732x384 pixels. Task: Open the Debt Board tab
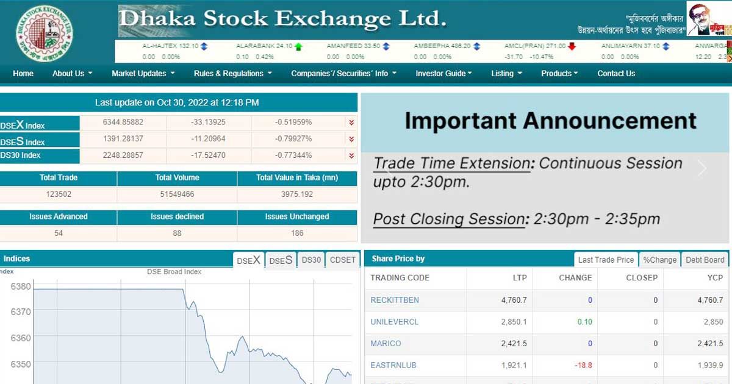705,260
